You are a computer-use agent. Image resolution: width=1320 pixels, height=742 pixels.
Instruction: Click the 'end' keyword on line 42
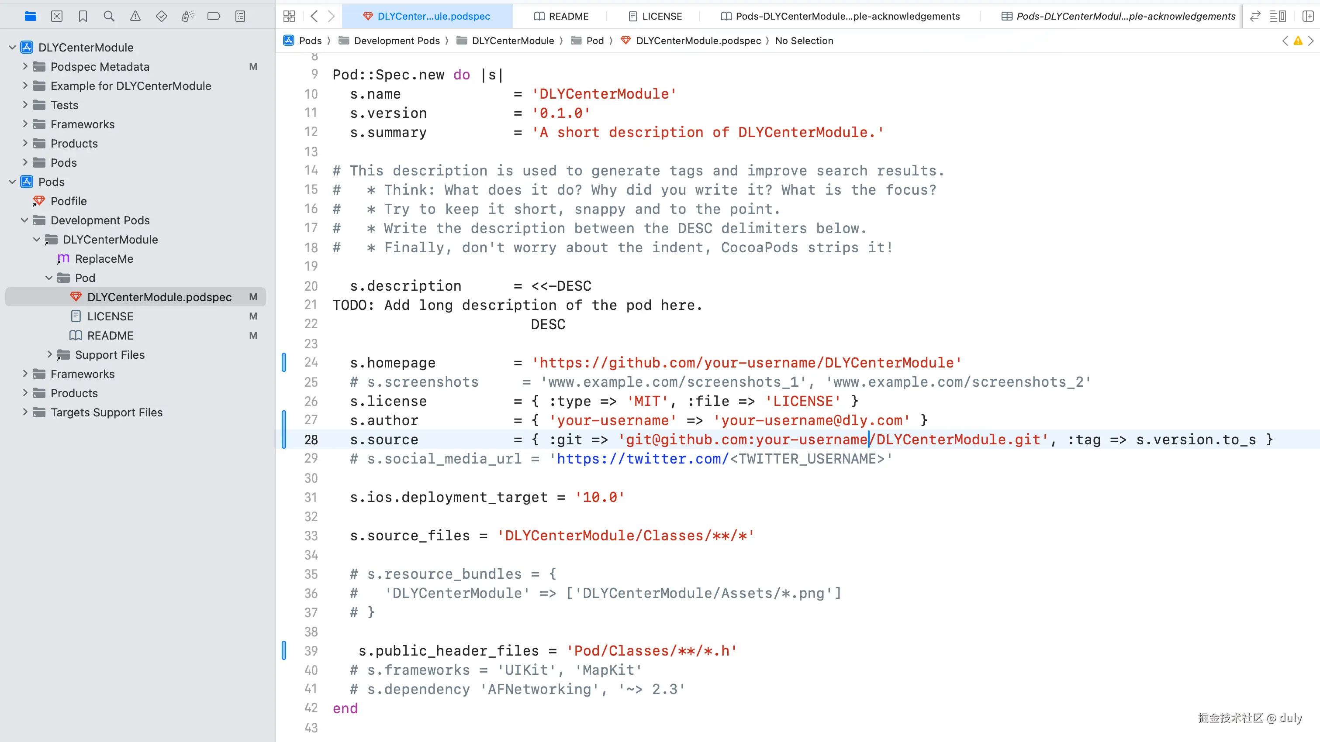point(346,709)
